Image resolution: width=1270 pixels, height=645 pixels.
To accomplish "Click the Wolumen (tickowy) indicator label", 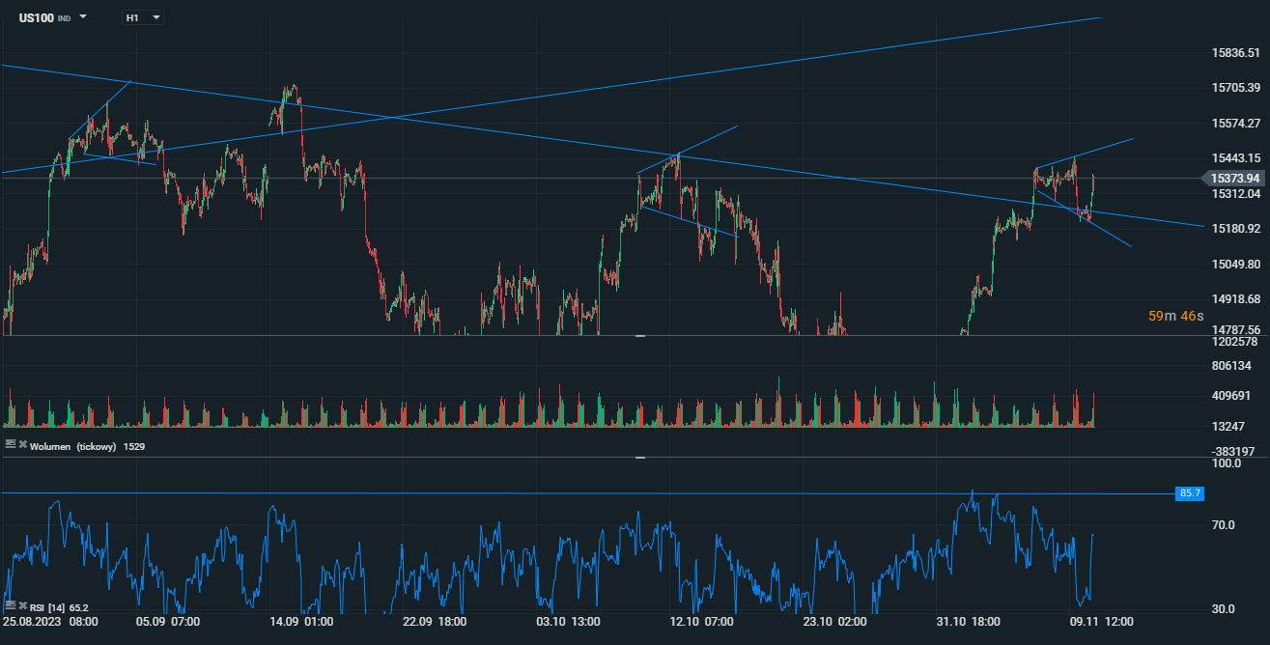I will click(x=73, y=446).
